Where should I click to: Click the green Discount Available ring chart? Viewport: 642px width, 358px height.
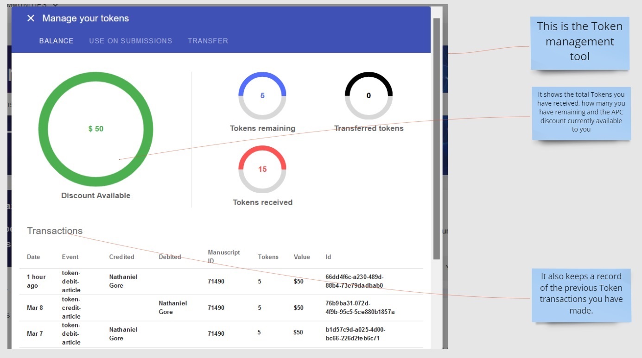[95, 129]
